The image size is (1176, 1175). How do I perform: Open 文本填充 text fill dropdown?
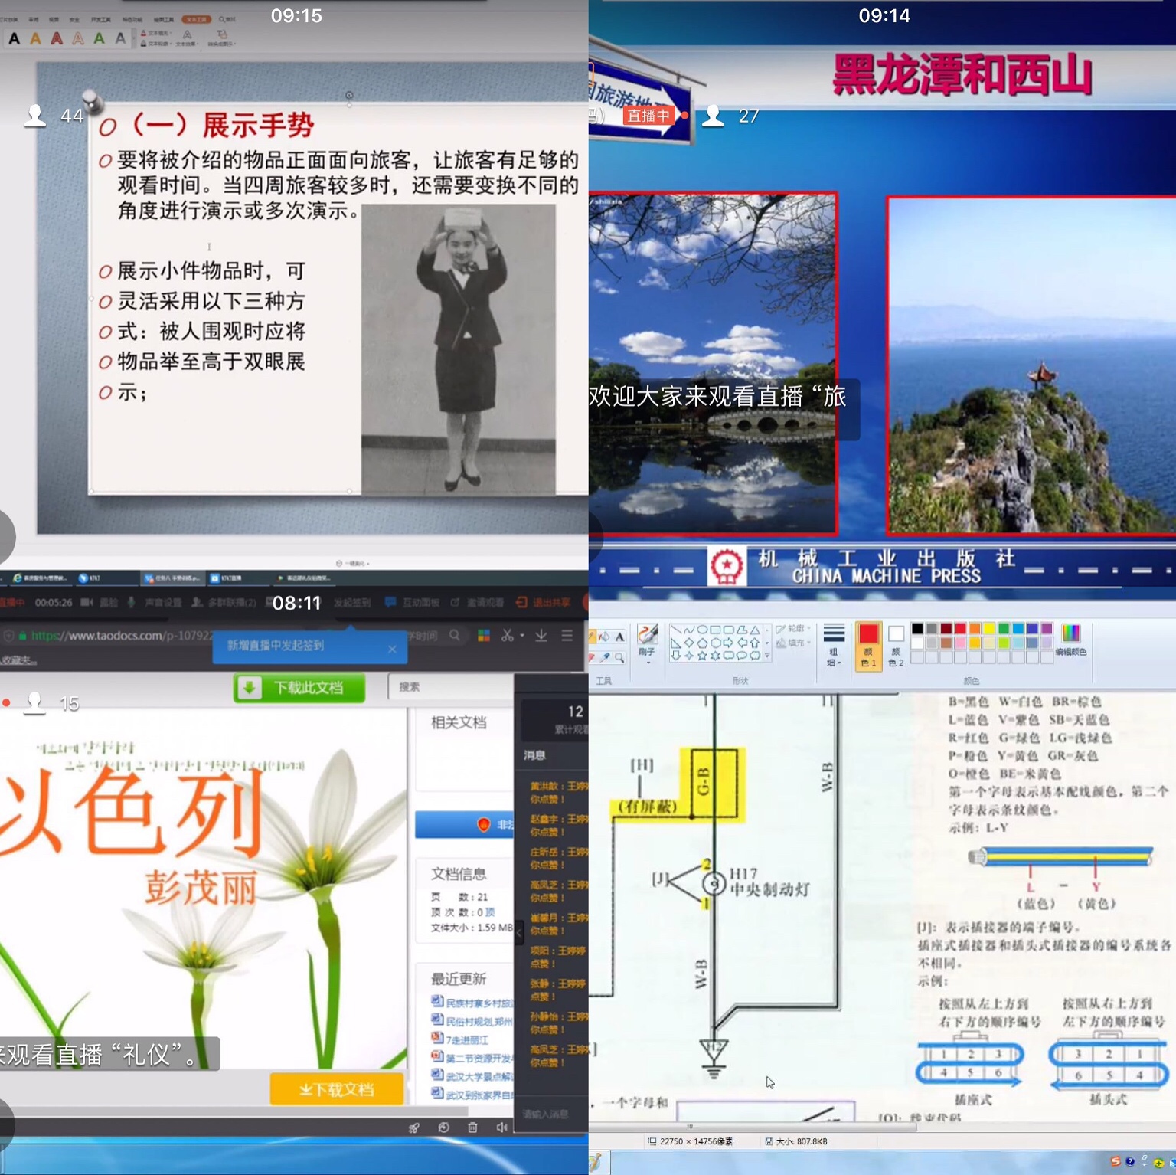coord(155,33)
